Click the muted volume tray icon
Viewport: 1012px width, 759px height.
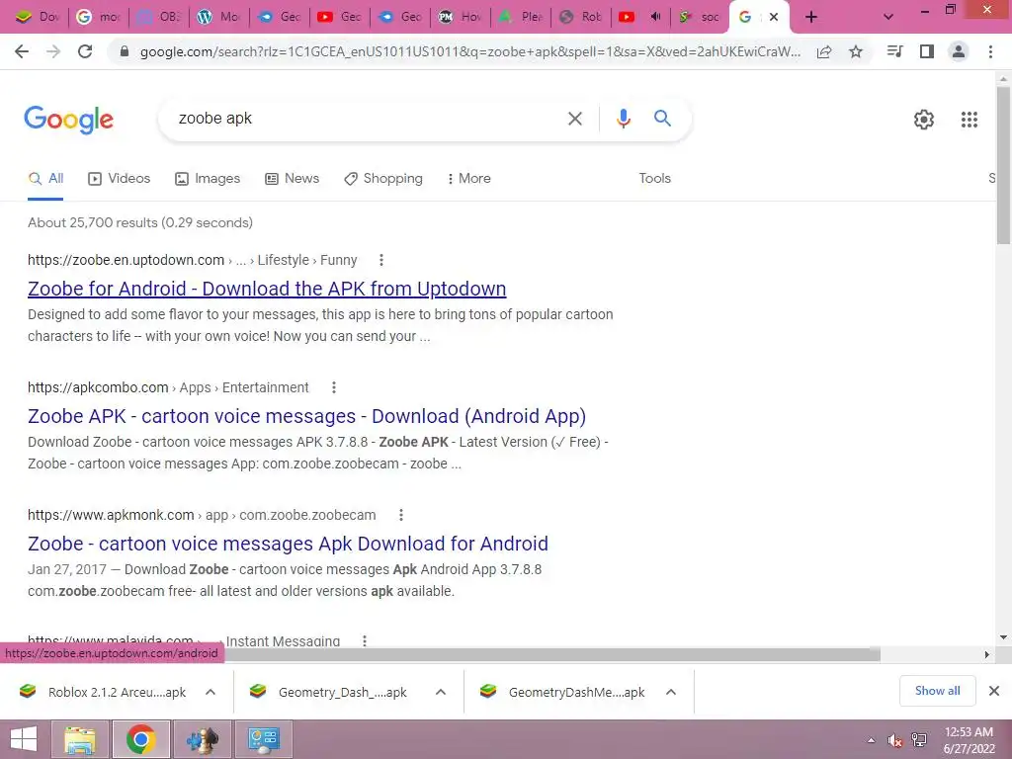point(894,740)
